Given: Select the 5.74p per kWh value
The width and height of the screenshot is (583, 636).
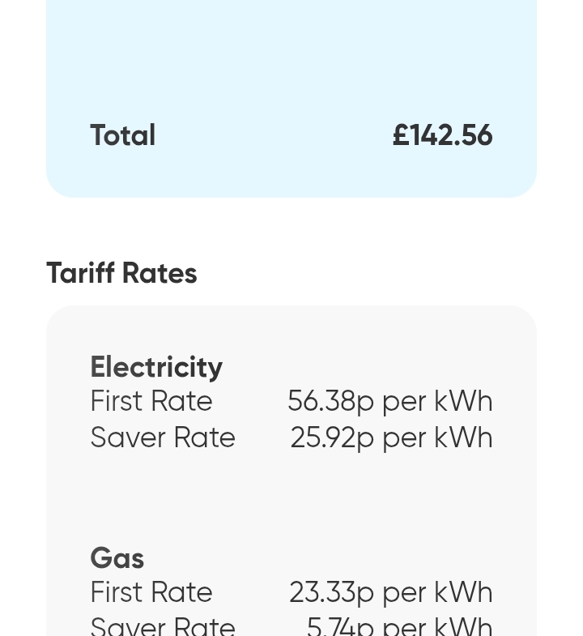Looking at the screenshot, I should tap(399, 626).
